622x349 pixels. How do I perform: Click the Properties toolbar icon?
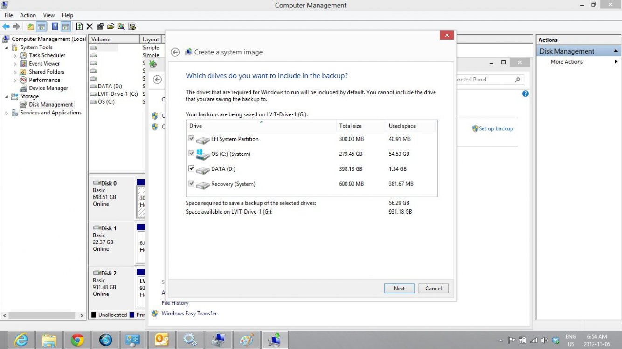pyautogui.click(x=100, y=27)
